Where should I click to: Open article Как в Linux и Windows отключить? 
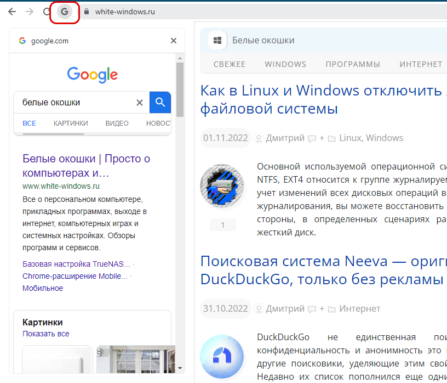[x=324, y=100]
